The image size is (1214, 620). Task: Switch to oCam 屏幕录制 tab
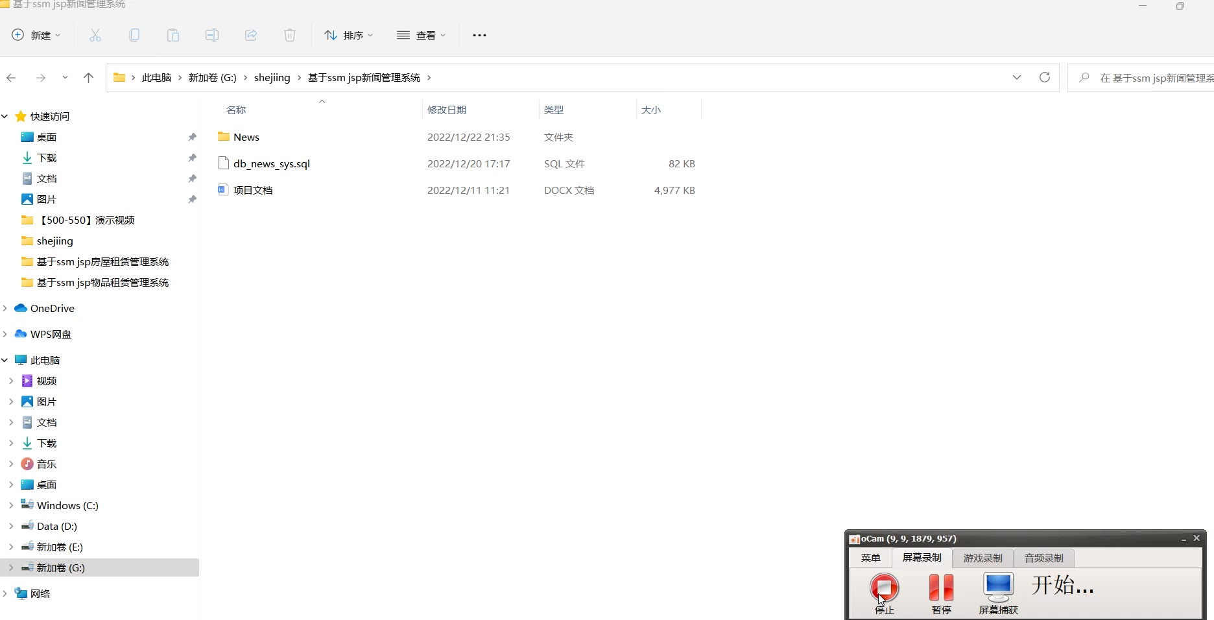click(922, 558)
